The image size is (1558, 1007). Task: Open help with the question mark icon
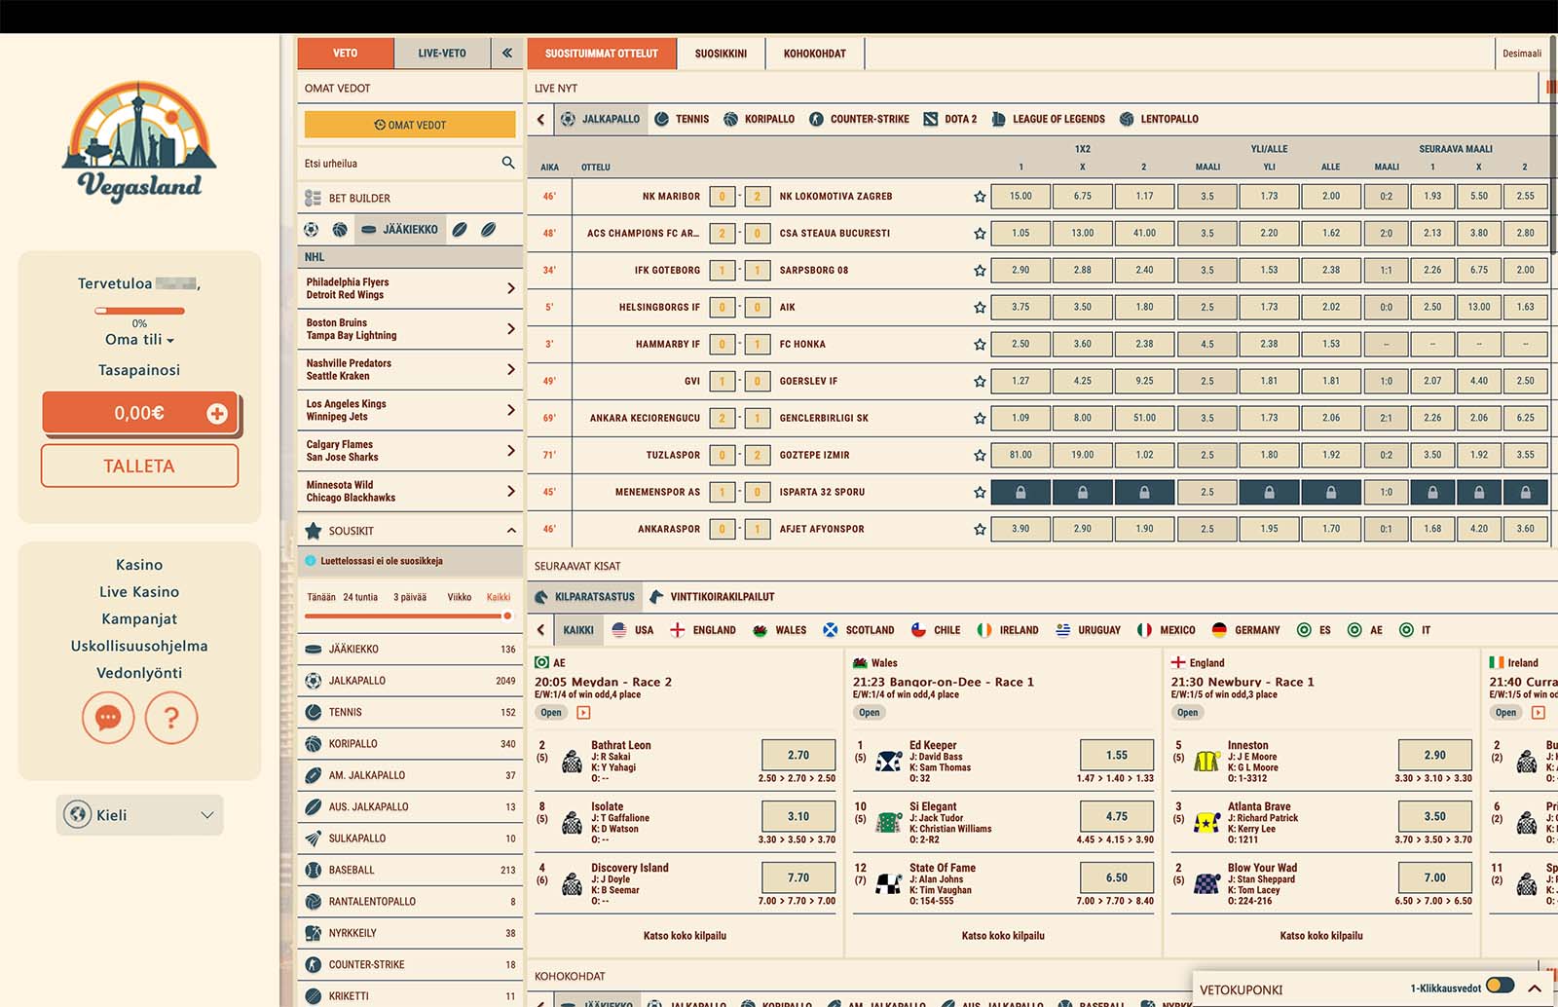(171, 718)
